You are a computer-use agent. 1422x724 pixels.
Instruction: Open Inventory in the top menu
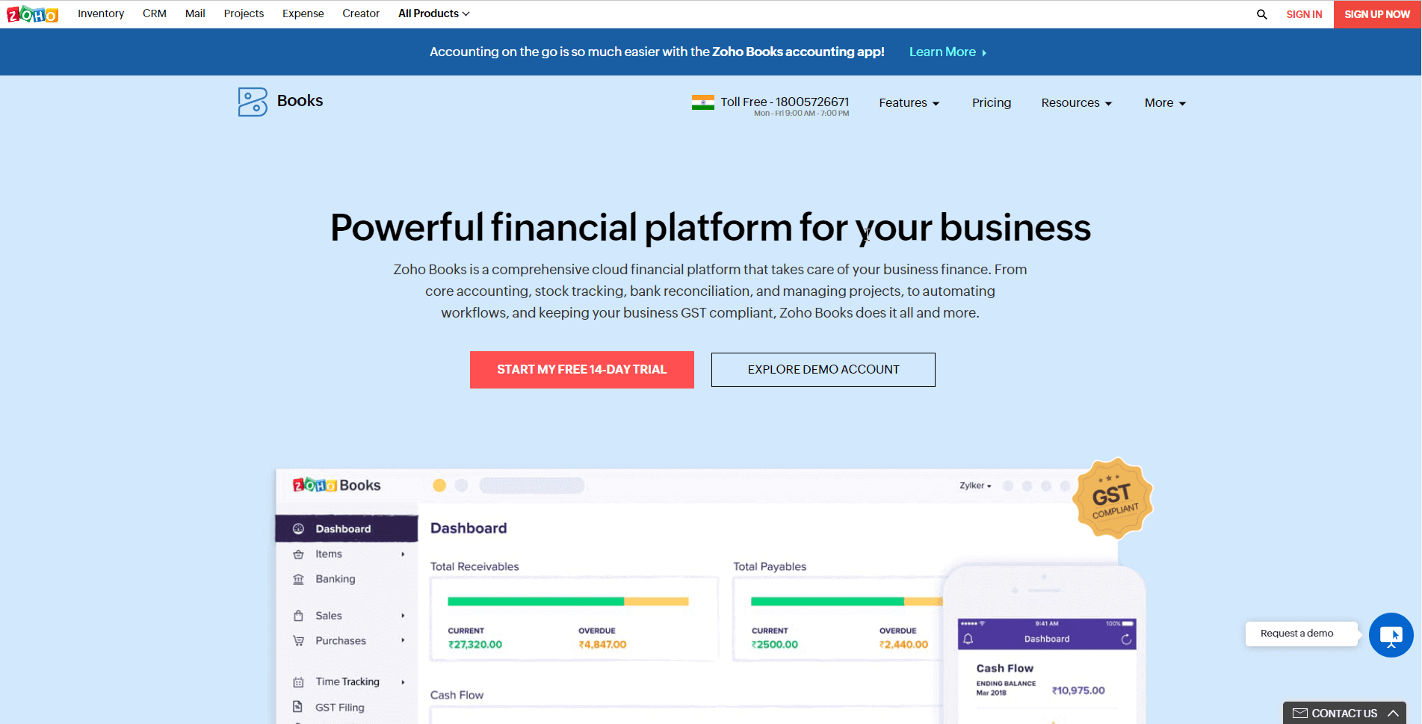(x=101, y=13)
